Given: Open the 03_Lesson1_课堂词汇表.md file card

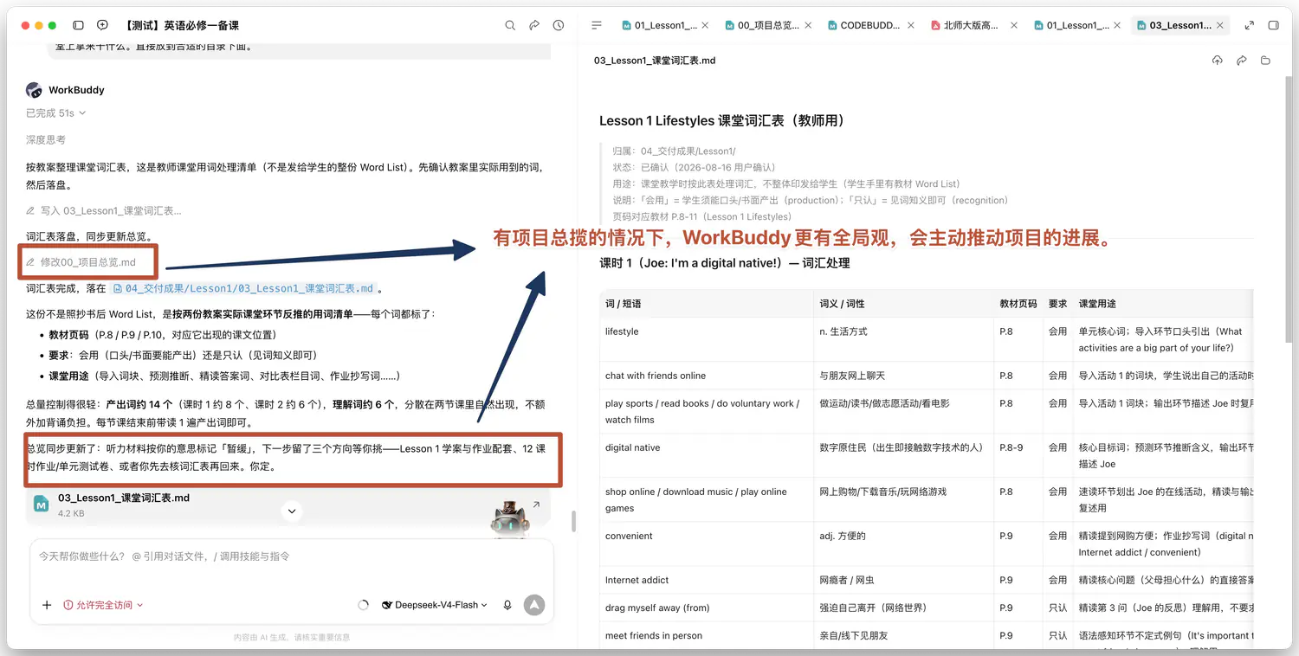Looking at the screenshot, I should [288, 505].
